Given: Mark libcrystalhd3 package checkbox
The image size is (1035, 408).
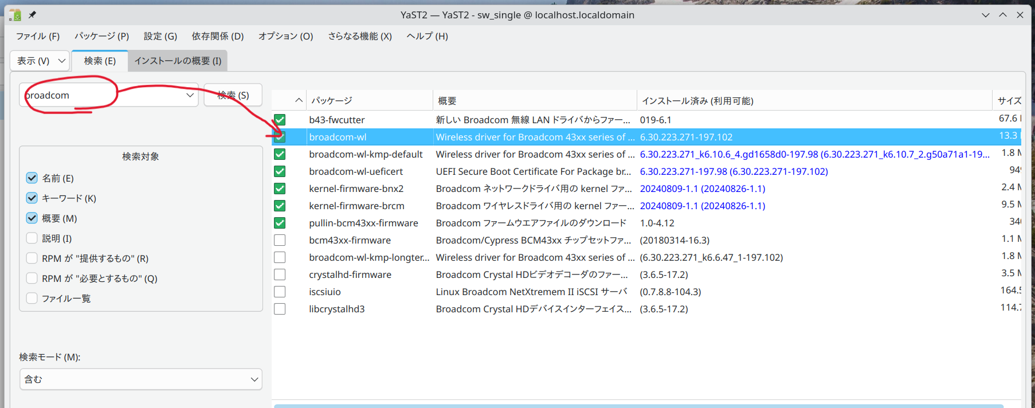Looking at the screenshot, I should coord(280,309).
